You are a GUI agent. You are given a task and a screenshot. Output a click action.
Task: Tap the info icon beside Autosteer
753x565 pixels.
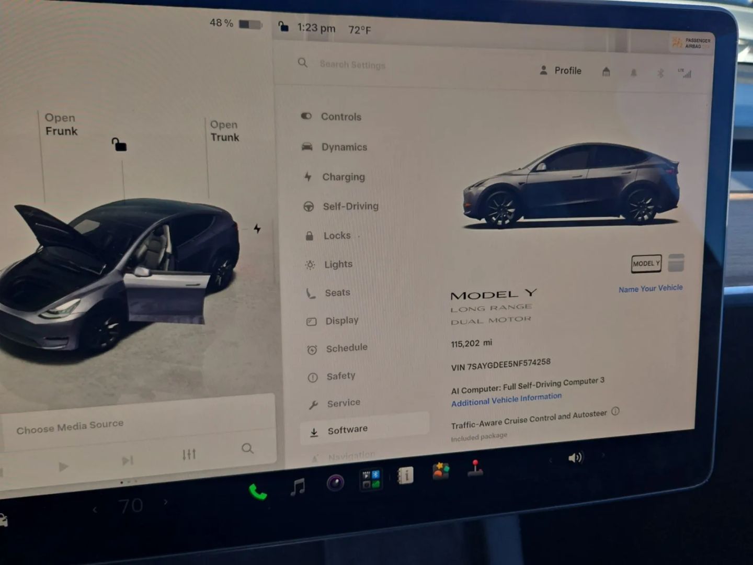tap(615, 411)
